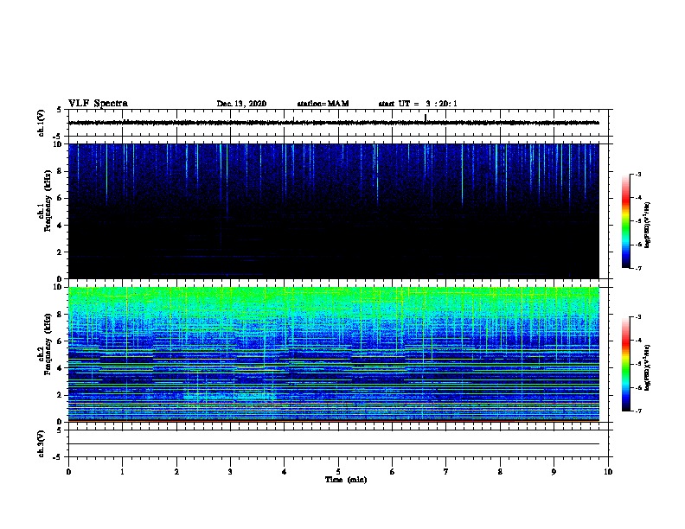Click the "6" kHz tick of ch.2 spectrogram
This screenshot has width=685, height=529.
pyautogui.click(x=60, y=341)
